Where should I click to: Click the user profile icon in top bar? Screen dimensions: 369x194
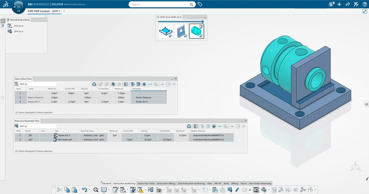[x=331, y=4]
